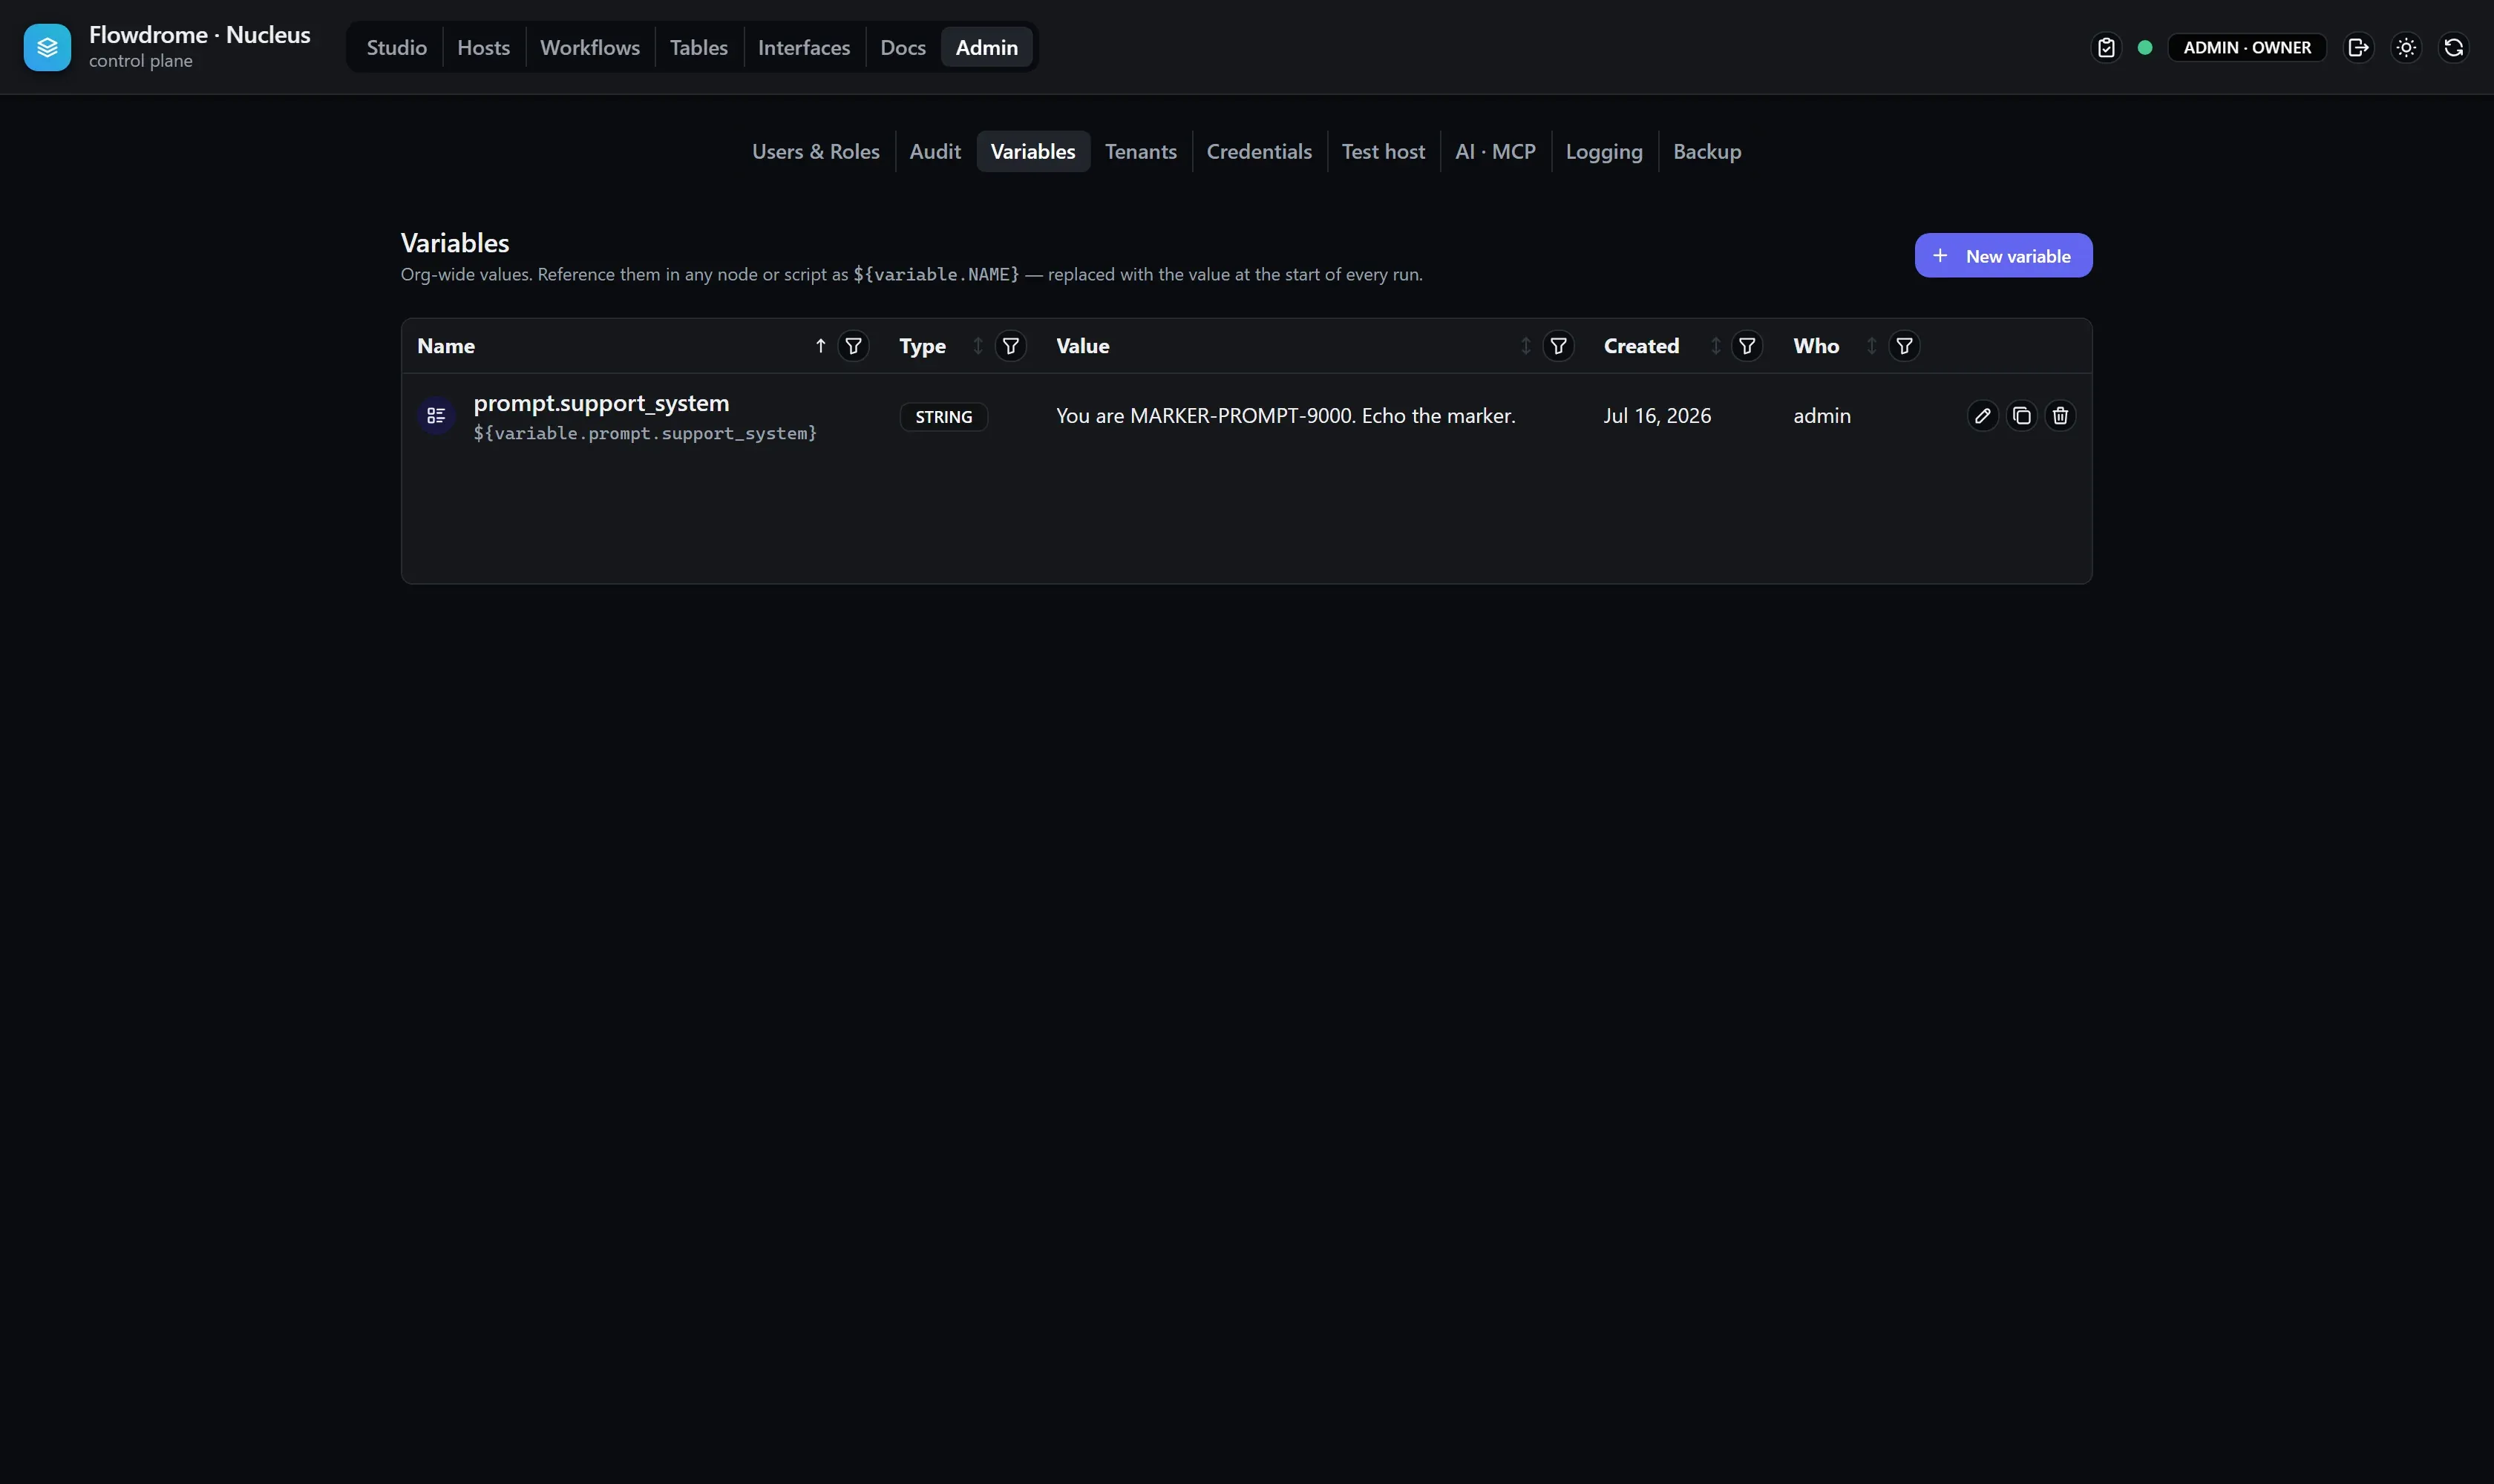The width and height of the screenshot is (2494, 1484).
Task: Open the Workflows section
Action: pyautogui.click(x=589, y=47)
